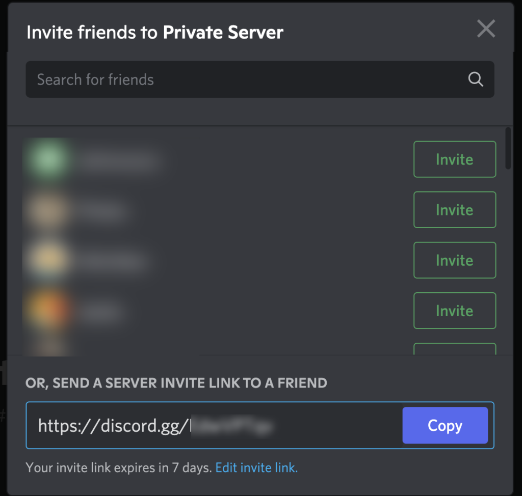
Task: Select the discord.gg invite link text
Action: point(127,426)
